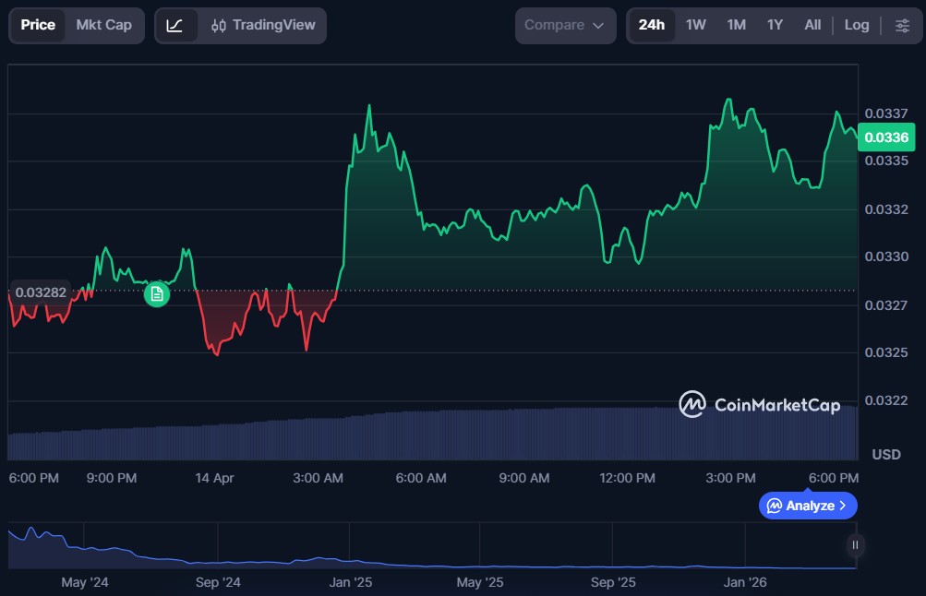Toggle the Log scale option
Screen dimensions: 926x596
[856, 25]
